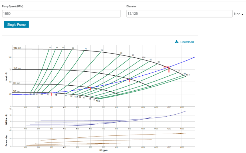
Task: Click the 1245 rpm curve label
Action: click(17, 68)
